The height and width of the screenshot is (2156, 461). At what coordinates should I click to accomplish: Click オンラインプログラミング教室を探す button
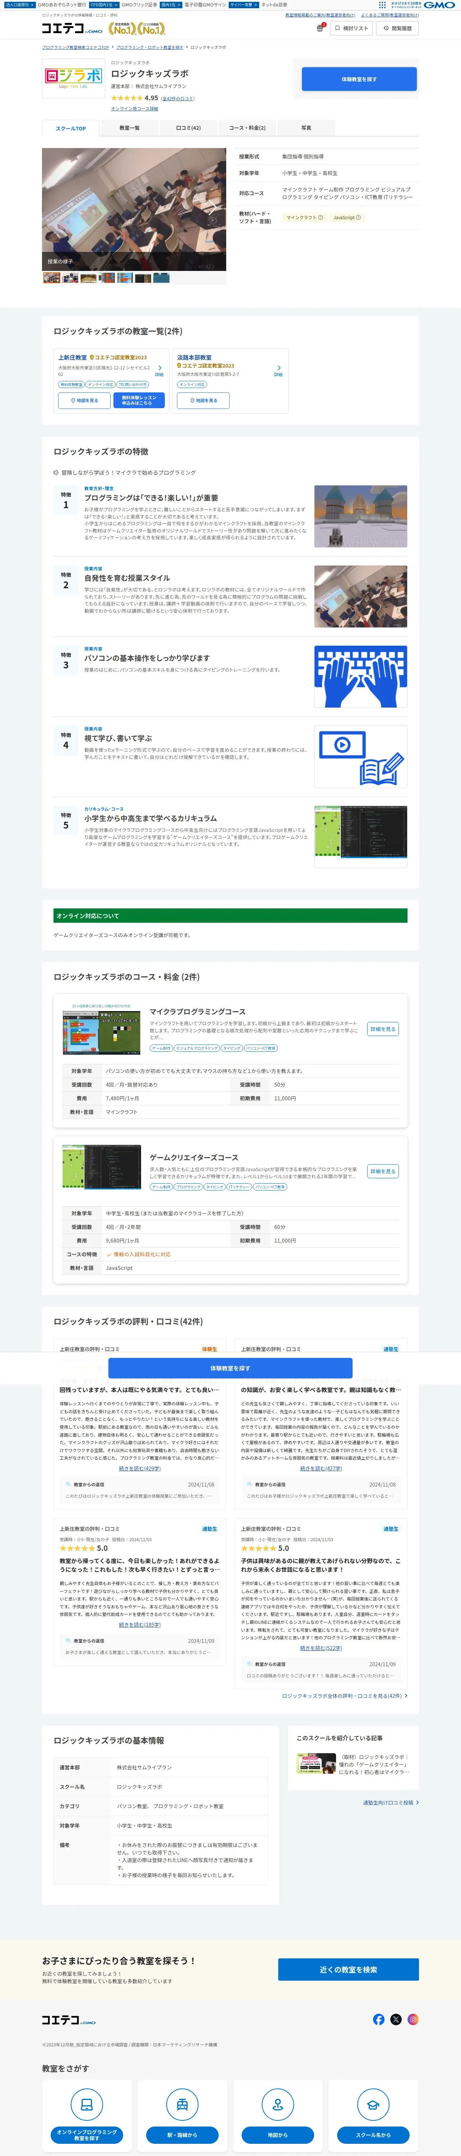86,2135
